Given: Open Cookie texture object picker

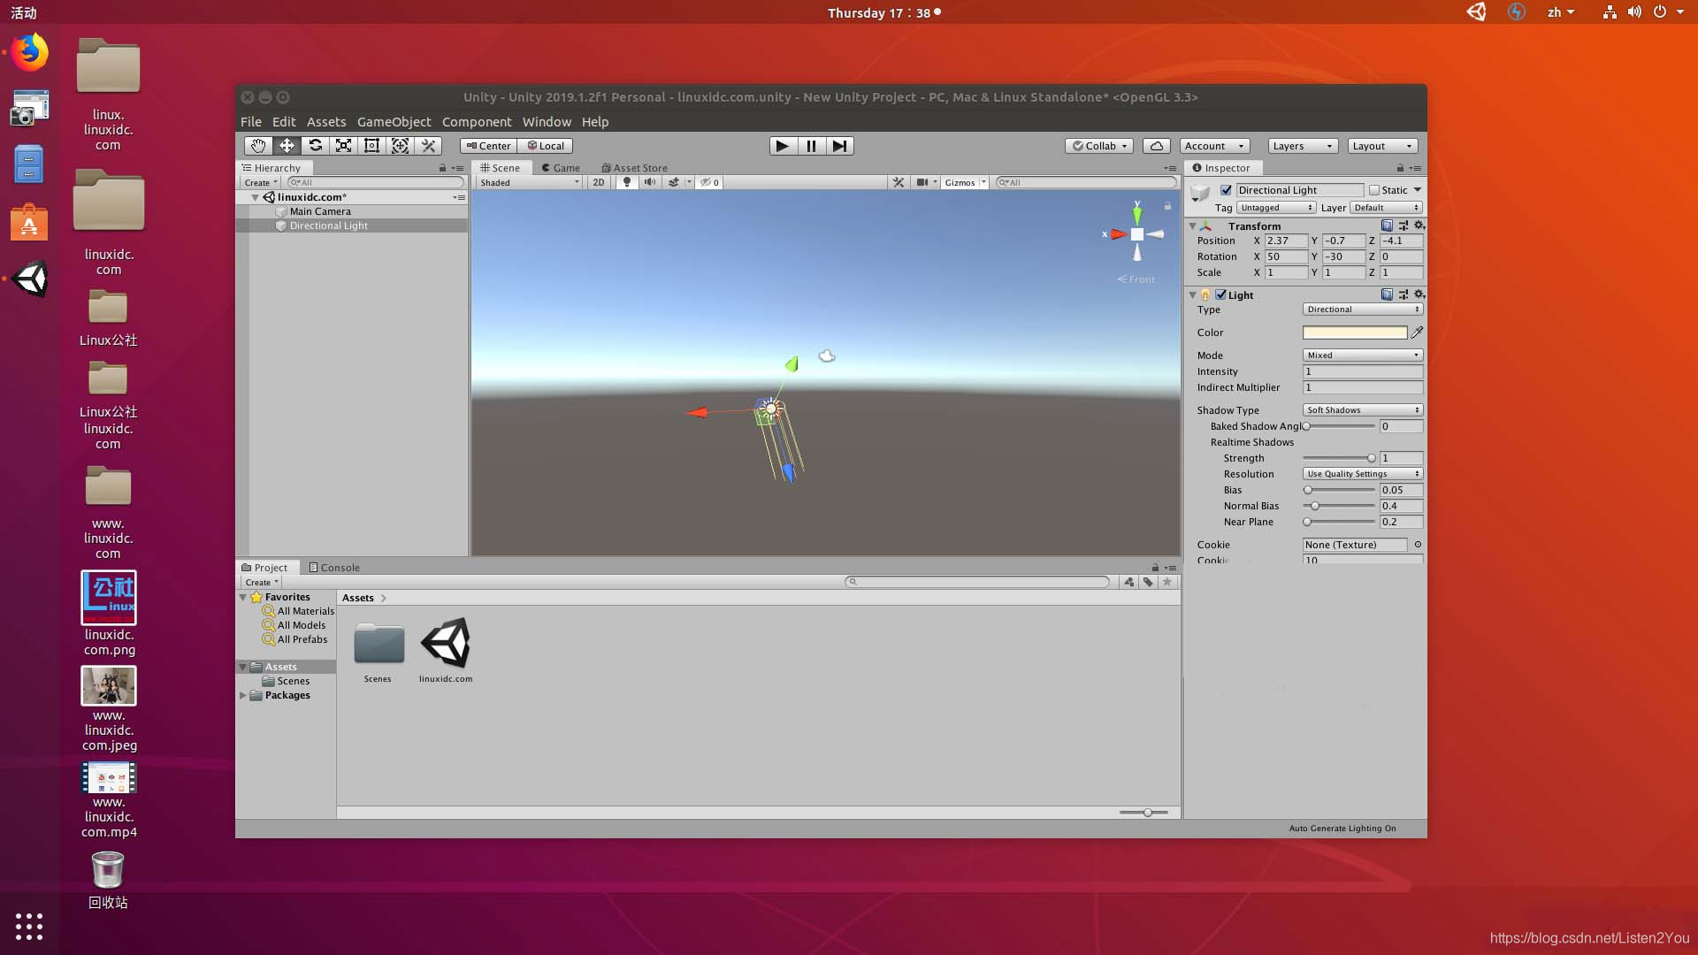Looking at the screenshot, I should tap(1418, 545).
